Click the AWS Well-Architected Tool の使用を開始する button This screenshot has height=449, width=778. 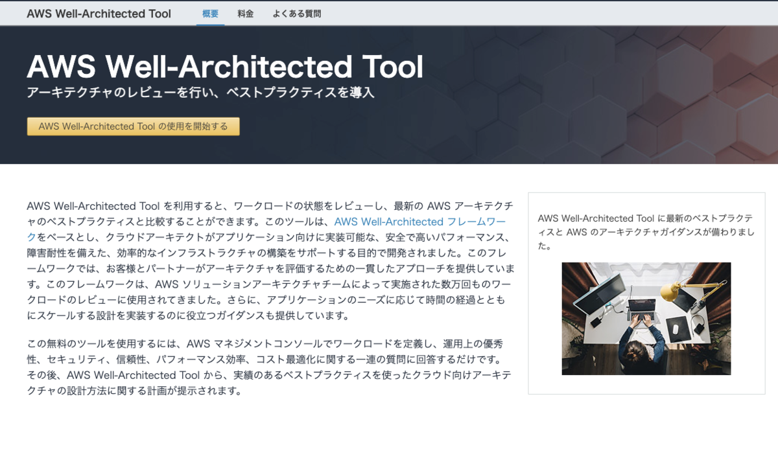[134, 126]
